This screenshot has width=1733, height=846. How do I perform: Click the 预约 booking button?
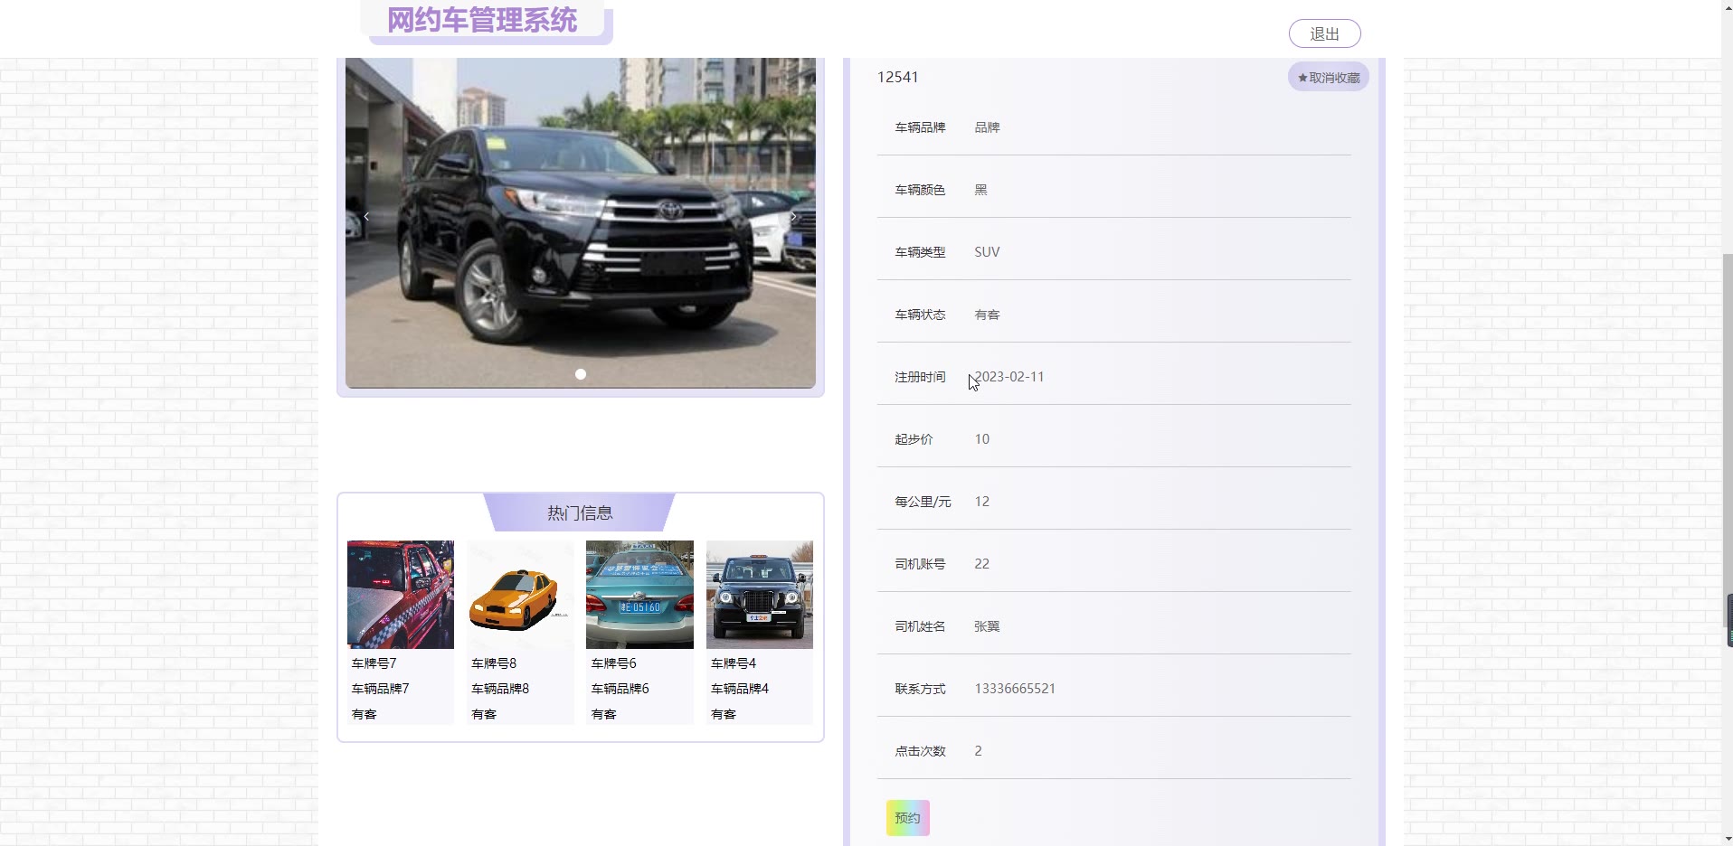(x=907, y=818)
